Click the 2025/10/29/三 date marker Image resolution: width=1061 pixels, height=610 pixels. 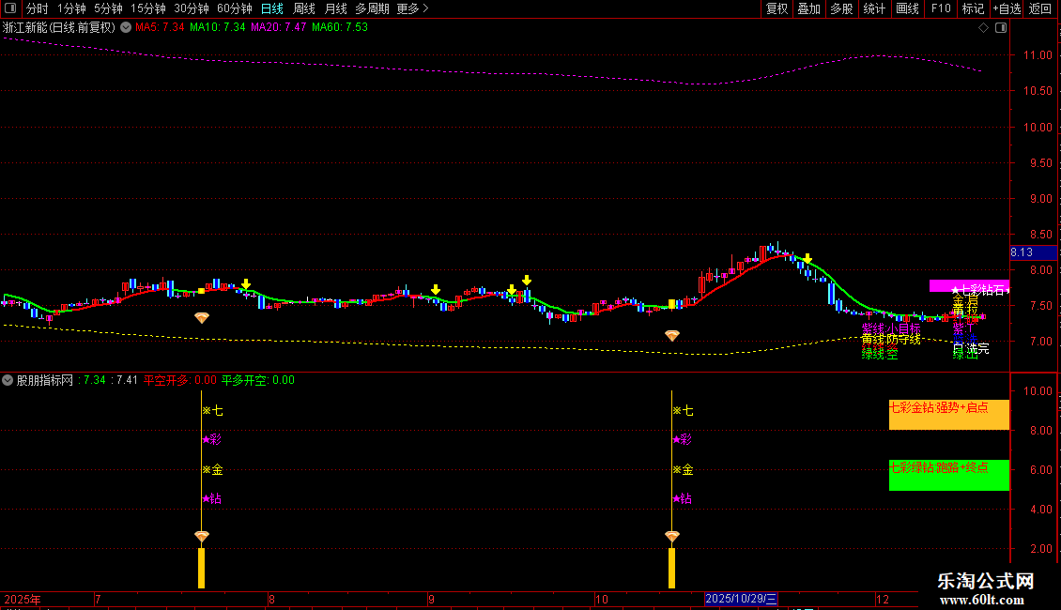740,599
